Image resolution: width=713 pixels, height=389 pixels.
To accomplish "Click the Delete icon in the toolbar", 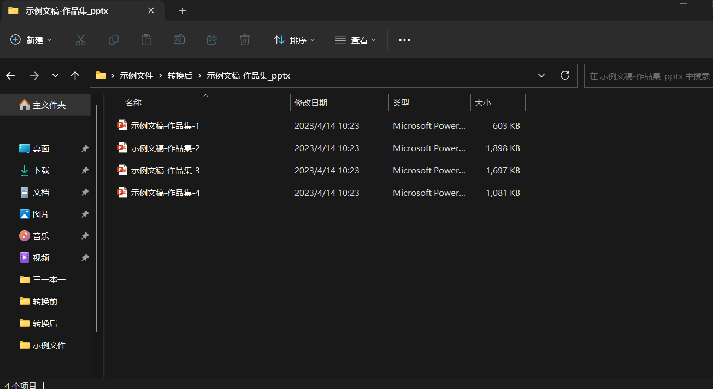I will (244, 39).
